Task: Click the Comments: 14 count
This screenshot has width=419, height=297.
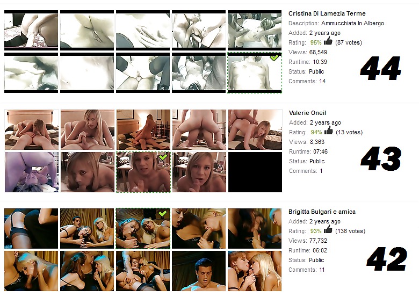Action: tap(307, 81)
